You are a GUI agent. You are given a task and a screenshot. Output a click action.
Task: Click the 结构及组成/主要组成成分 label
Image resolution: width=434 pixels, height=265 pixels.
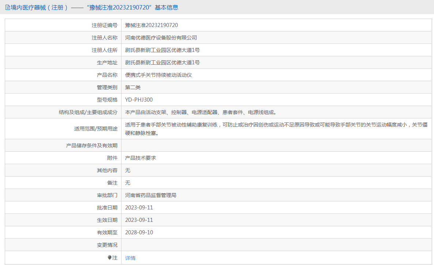(x=88, y=112)
